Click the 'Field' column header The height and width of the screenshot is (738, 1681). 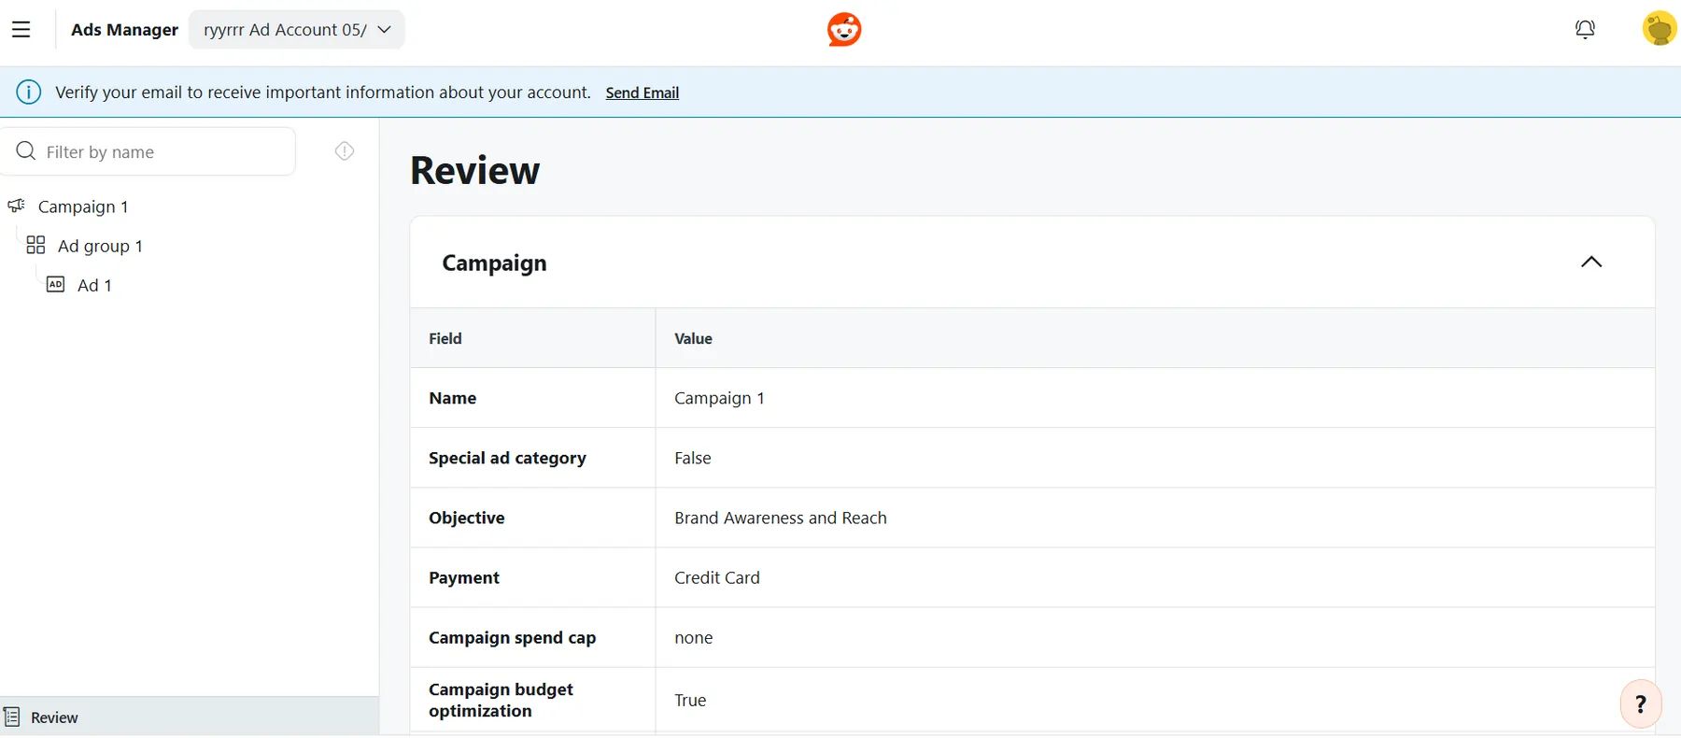445,338
